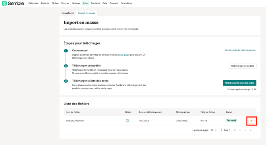Click the Nom du fichier column header
The width and height of the screenshot is (266, 145).
[x=73, y=112]
